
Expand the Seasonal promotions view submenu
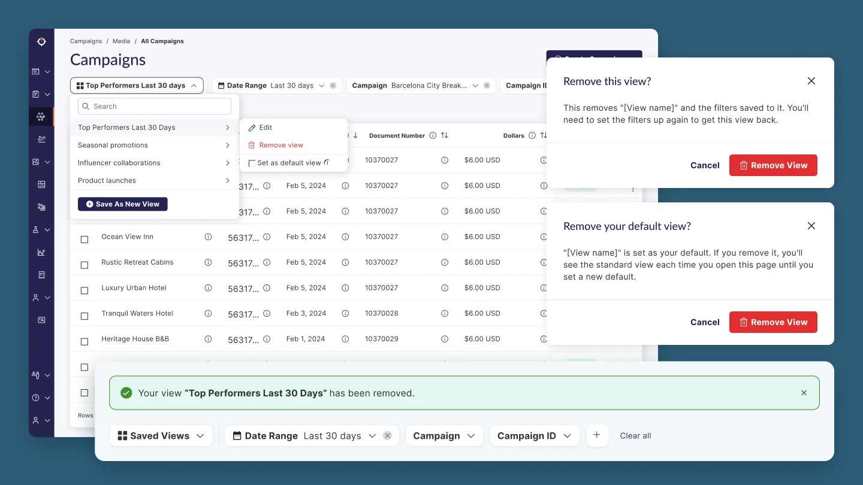[x=228, y=145]
